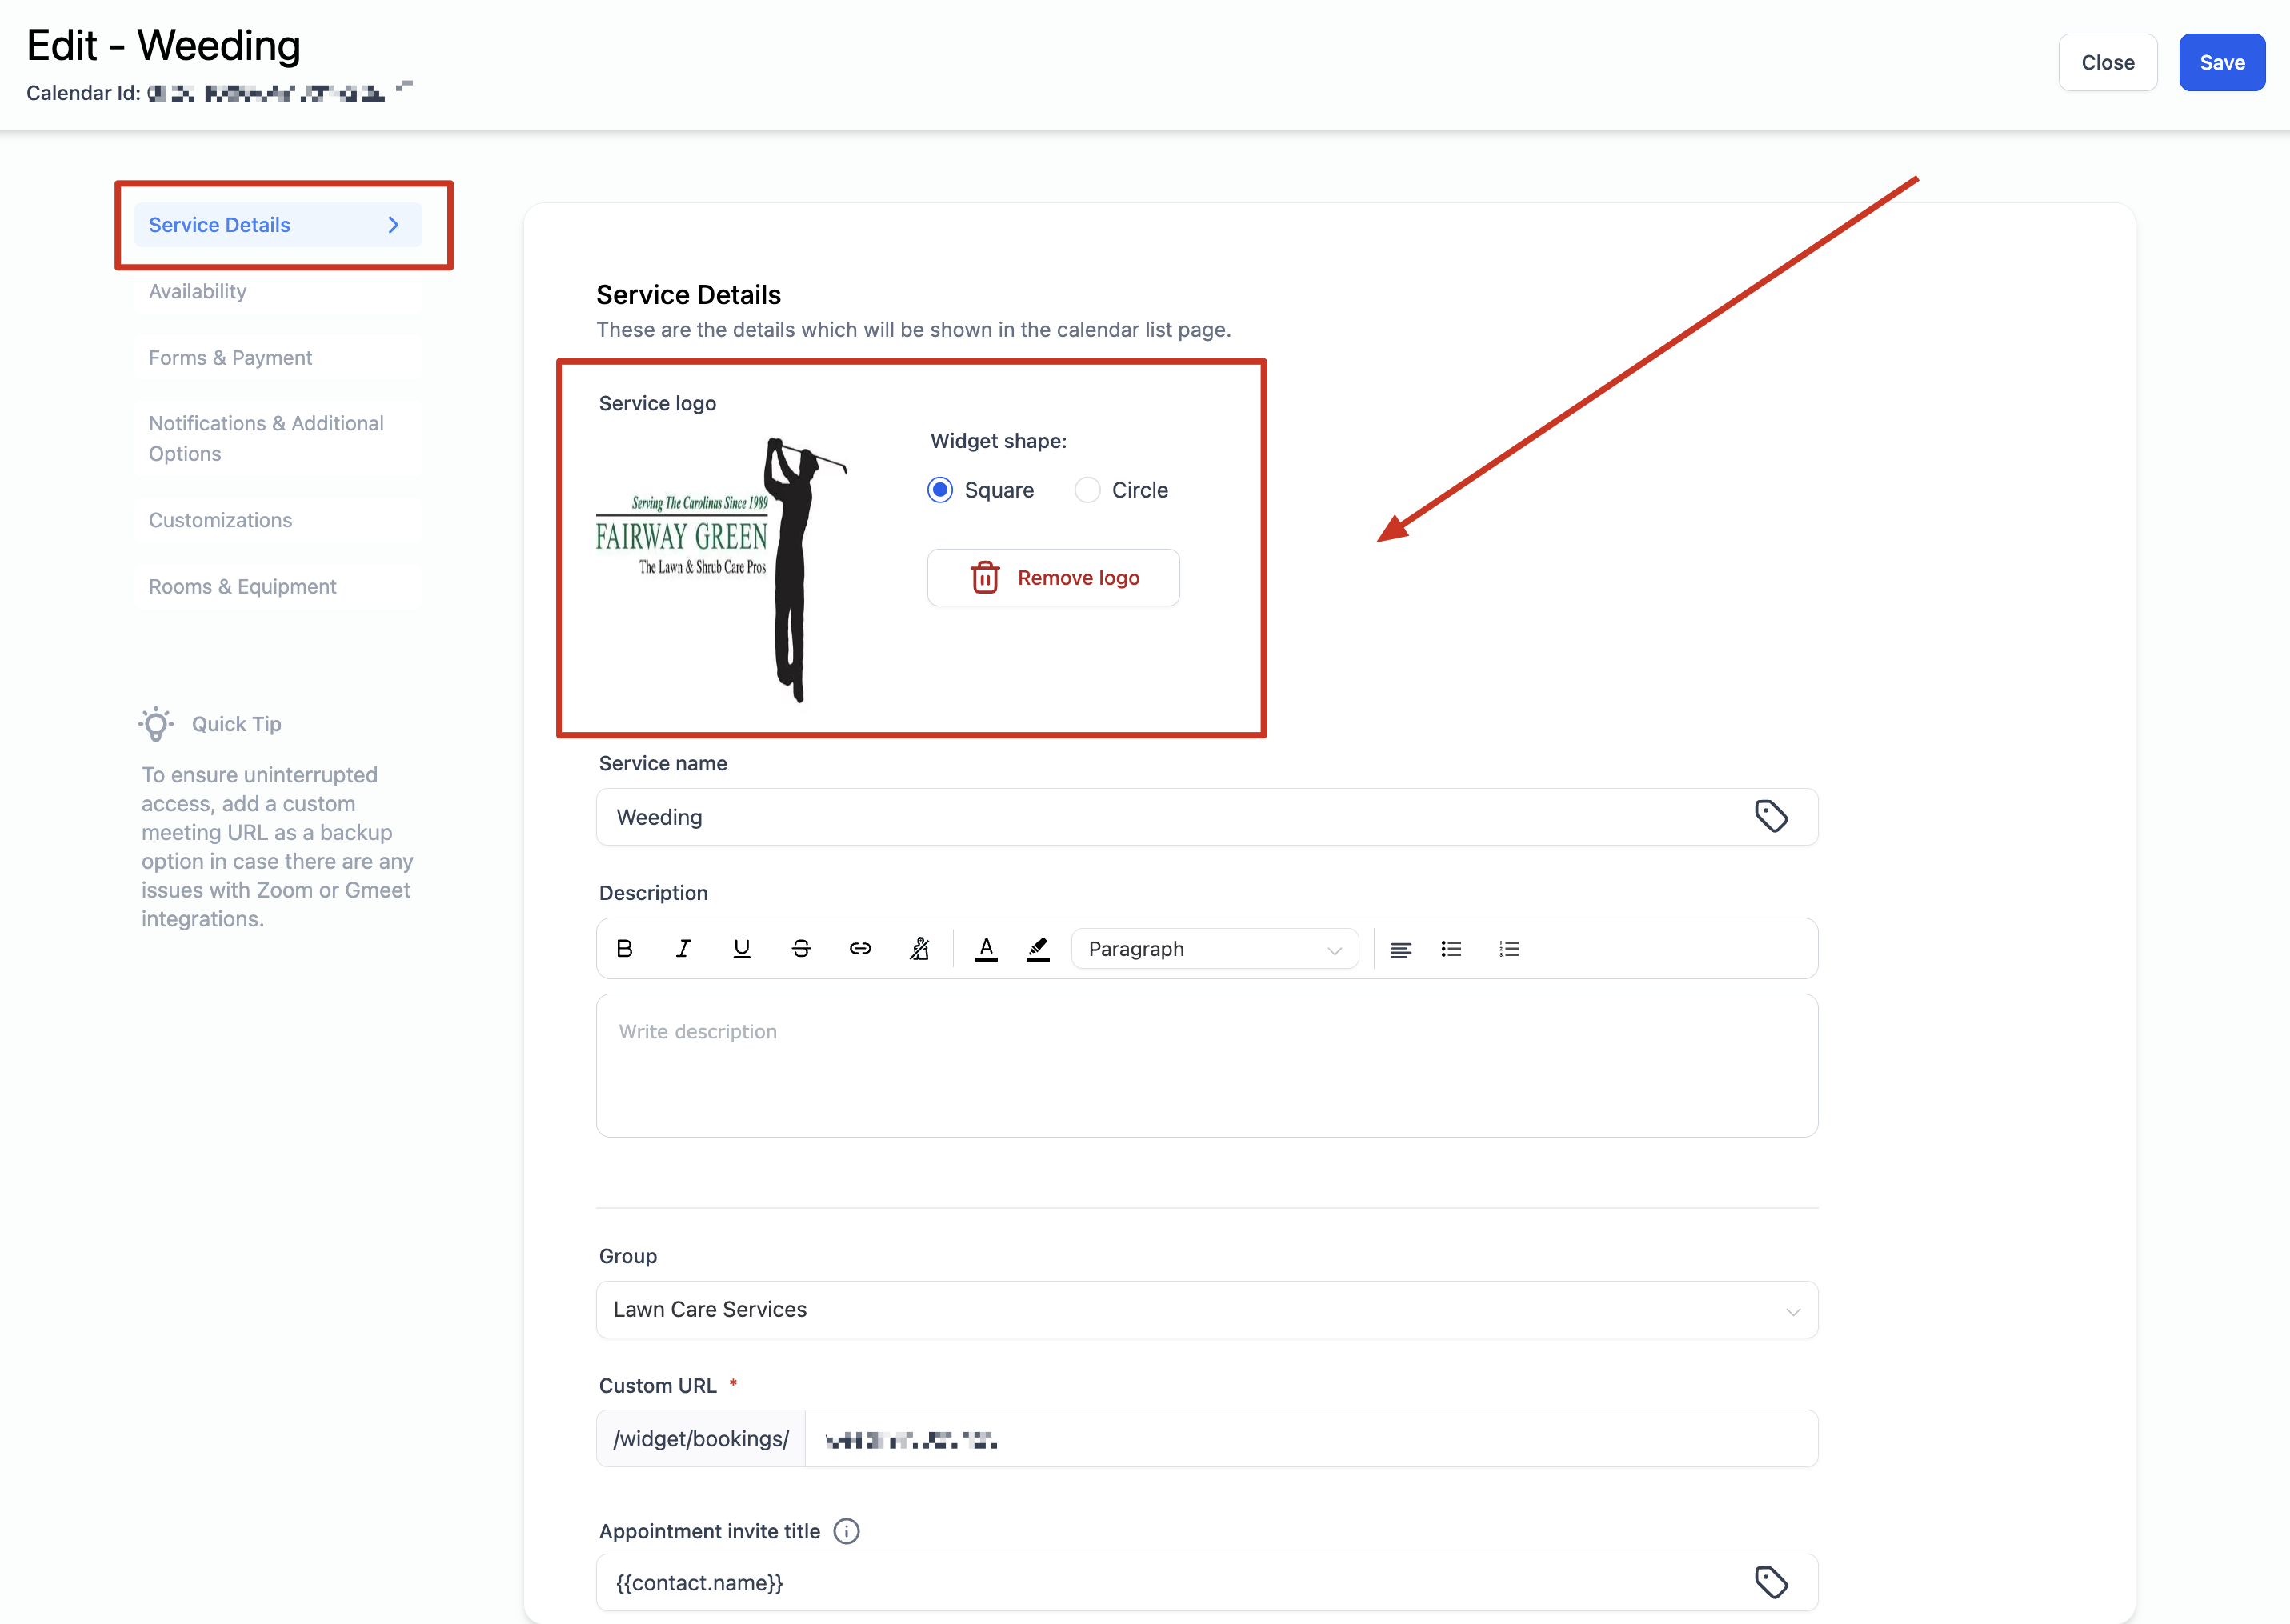Apply strikethrough text formatting
The width and height of the screenshot is (2290, 1624).
801,949
